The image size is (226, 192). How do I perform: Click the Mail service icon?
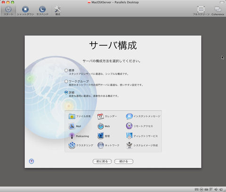point(72,126)
